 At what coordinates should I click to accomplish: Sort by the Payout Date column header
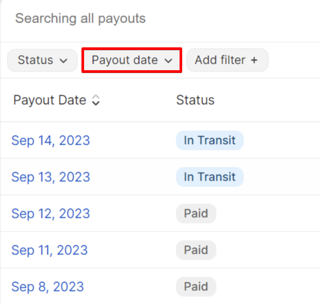(50, 100)
